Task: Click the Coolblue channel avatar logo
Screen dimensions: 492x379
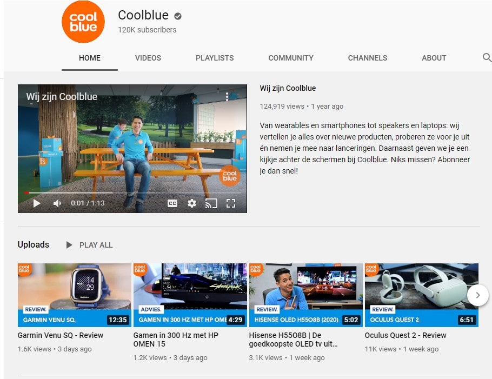Action: [83, 22]
